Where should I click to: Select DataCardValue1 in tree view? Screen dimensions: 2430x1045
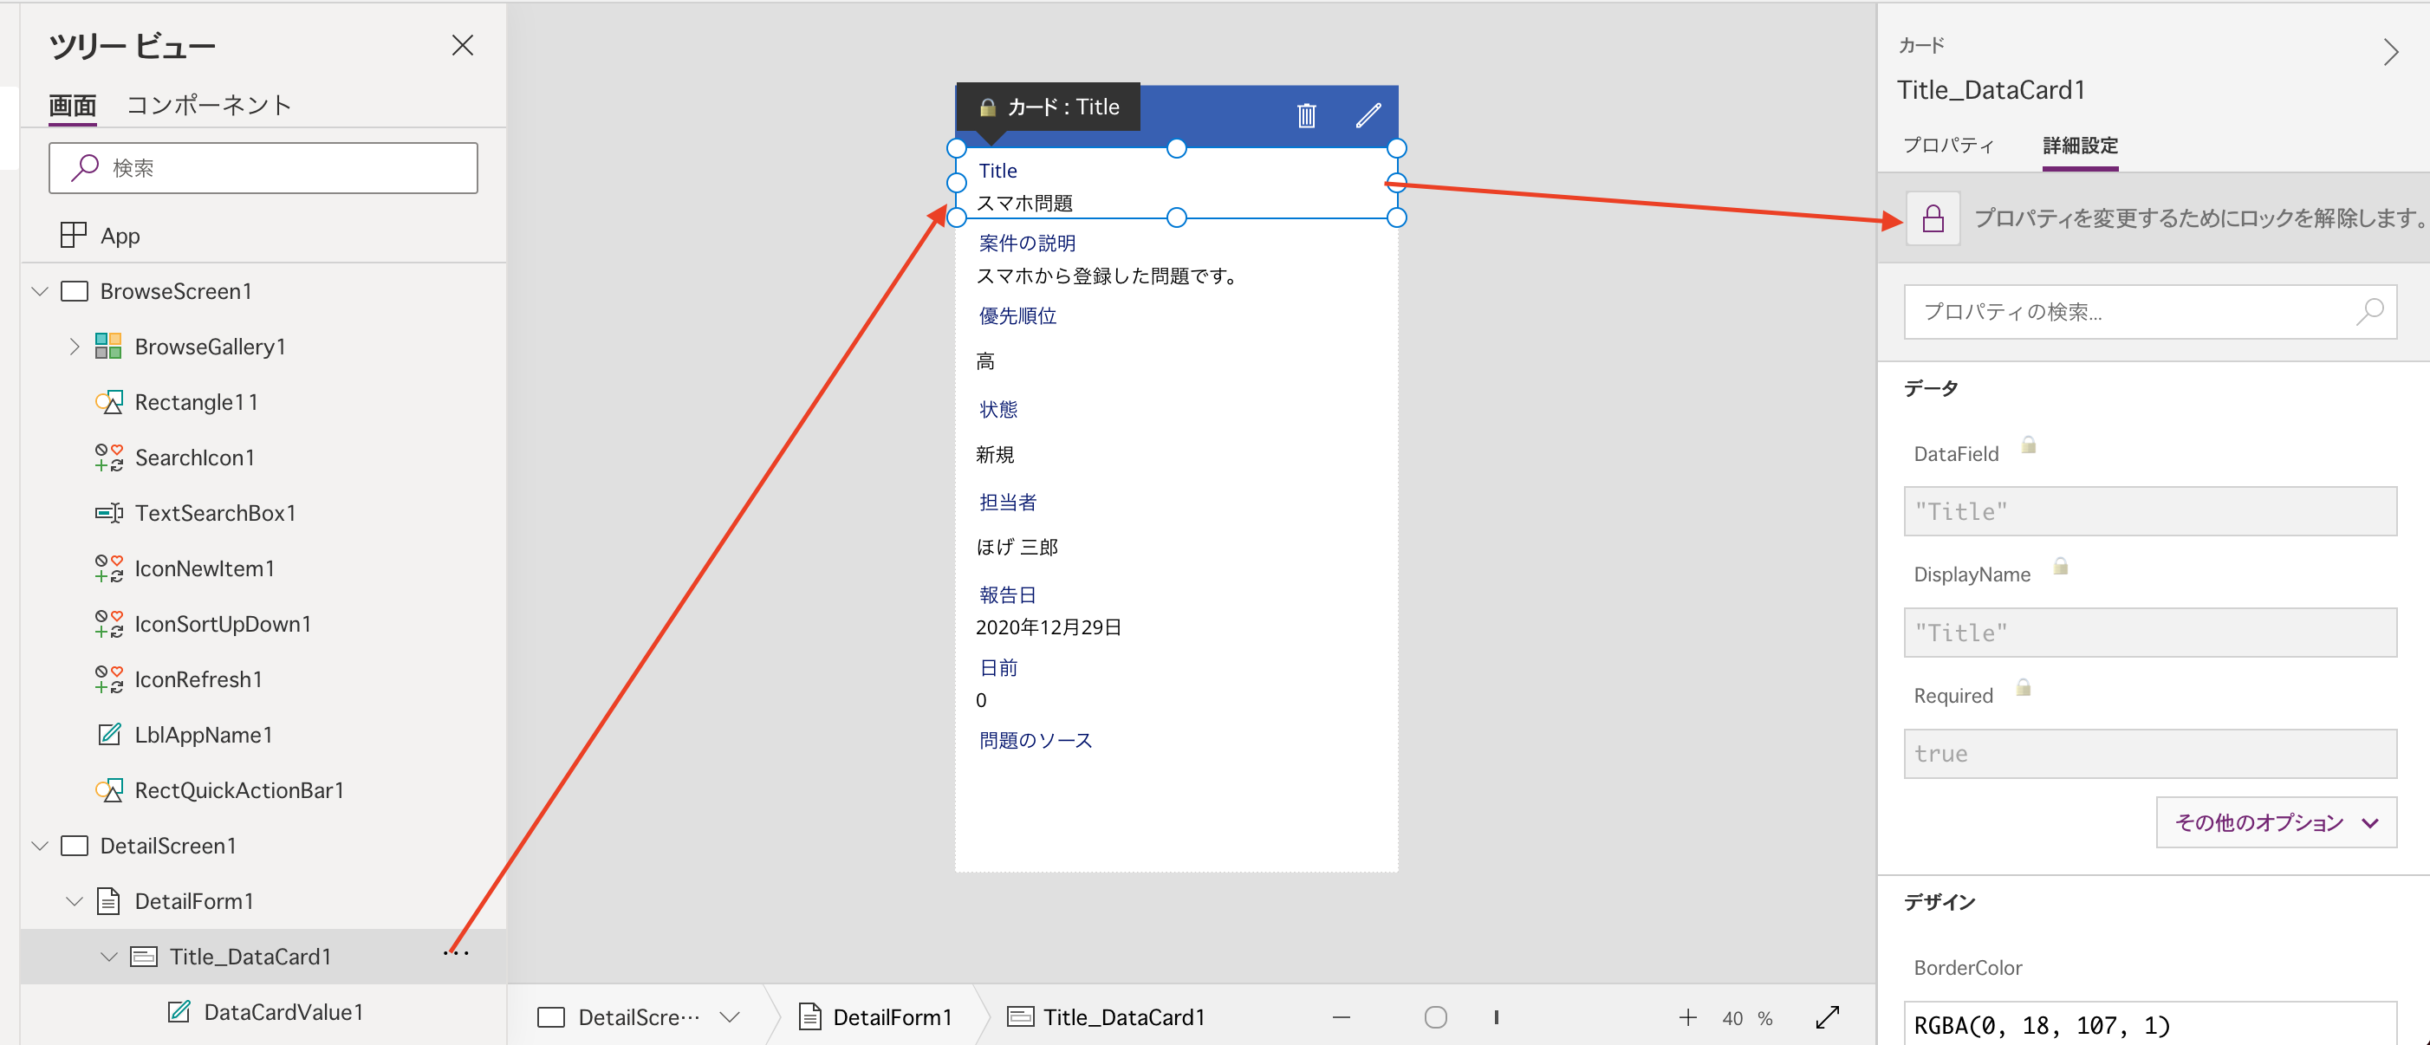[282, 1012]
